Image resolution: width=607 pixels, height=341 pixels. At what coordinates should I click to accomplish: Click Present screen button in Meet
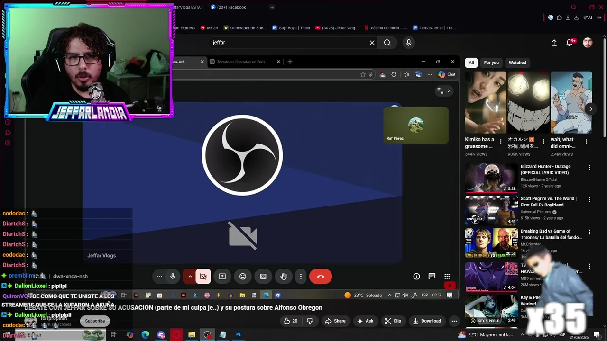(x=222, y=276)
